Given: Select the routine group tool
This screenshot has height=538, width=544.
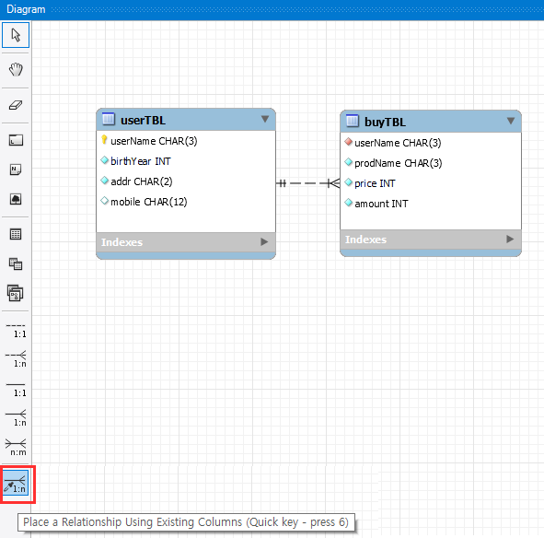Looking at the screenshot, I should click(16, 293).
